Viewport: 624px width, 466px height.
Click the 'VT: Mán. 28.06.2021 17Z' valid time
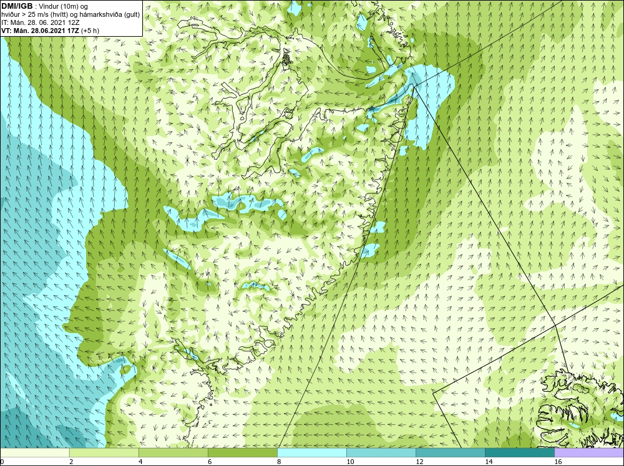point(40,31)
